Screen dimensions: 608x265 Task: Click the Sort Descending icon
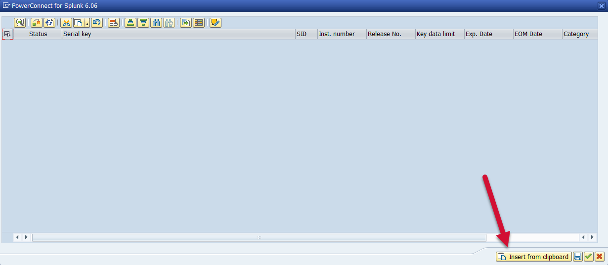click(143, 23)
